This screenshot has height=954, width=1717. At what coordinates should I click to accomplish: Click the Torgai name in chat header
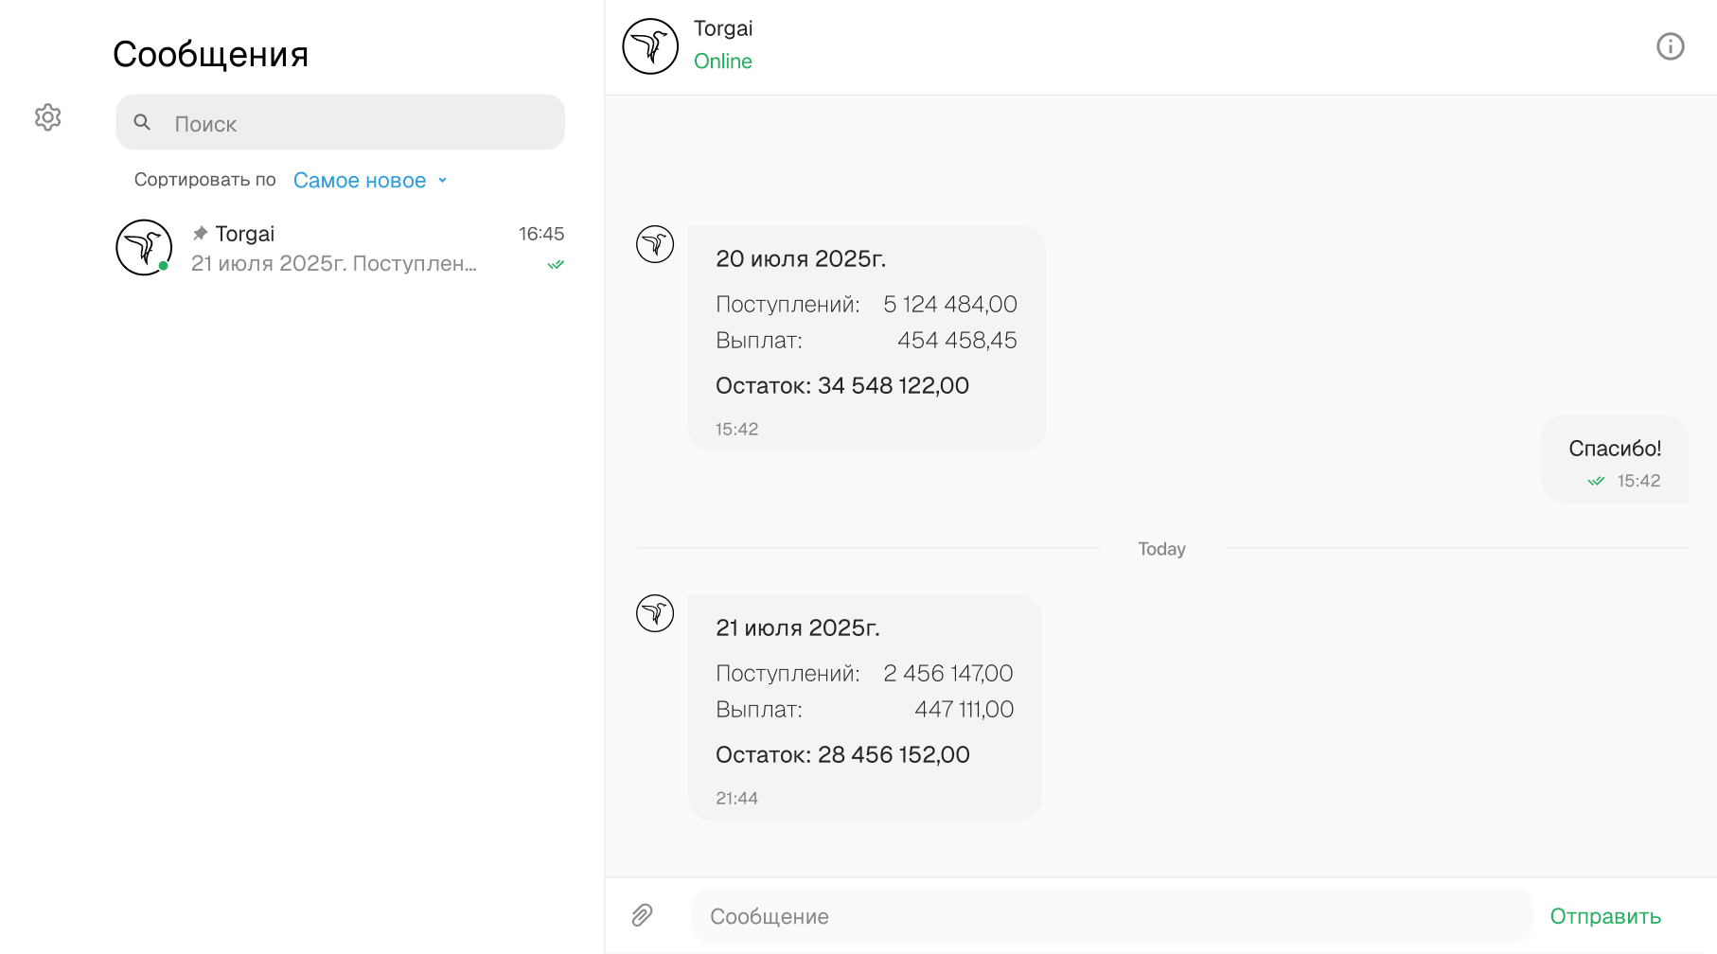723,28
